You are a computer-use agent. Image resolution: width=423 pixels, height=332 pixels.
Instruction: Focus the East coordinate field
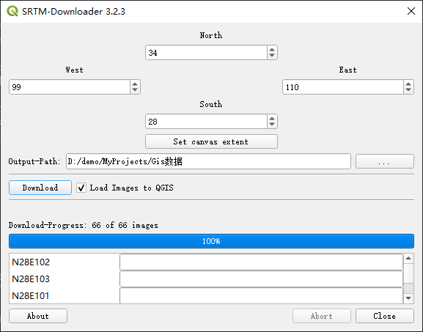click(x=343, y=86)
